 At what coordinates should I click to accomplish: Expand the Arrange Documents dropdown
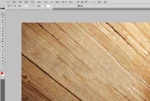[100, 2]
